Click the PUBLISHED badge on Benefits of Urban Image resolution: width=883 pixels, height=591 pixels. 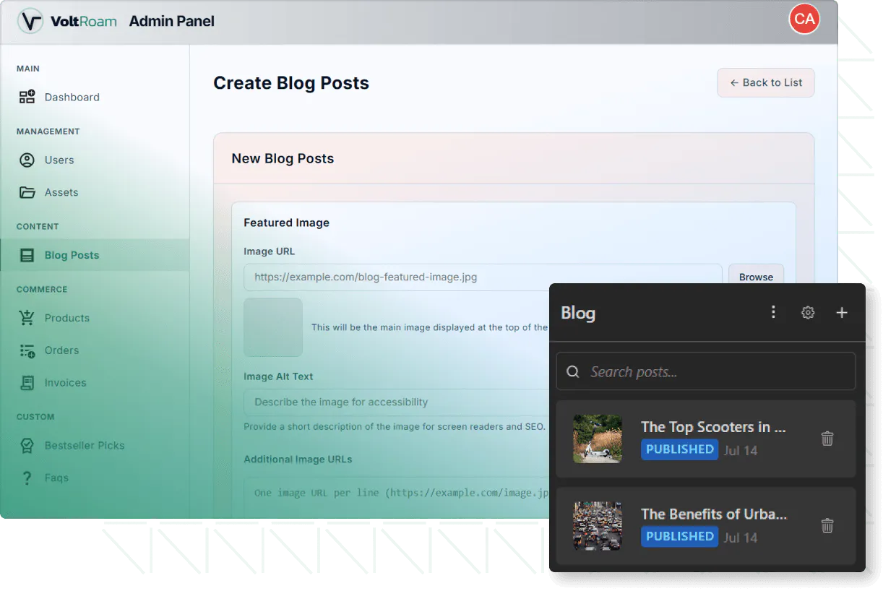tap(679, 537)
